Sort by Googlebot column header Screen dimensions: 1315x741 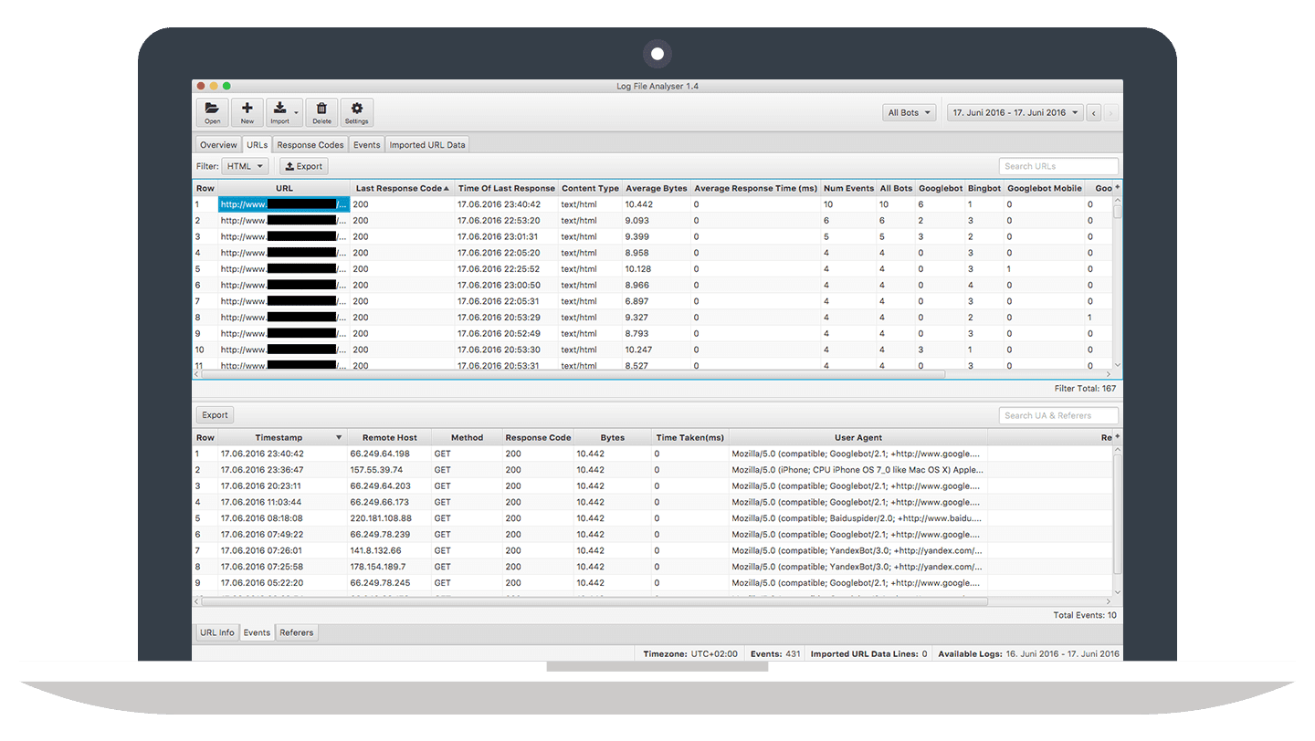point(940,189)
